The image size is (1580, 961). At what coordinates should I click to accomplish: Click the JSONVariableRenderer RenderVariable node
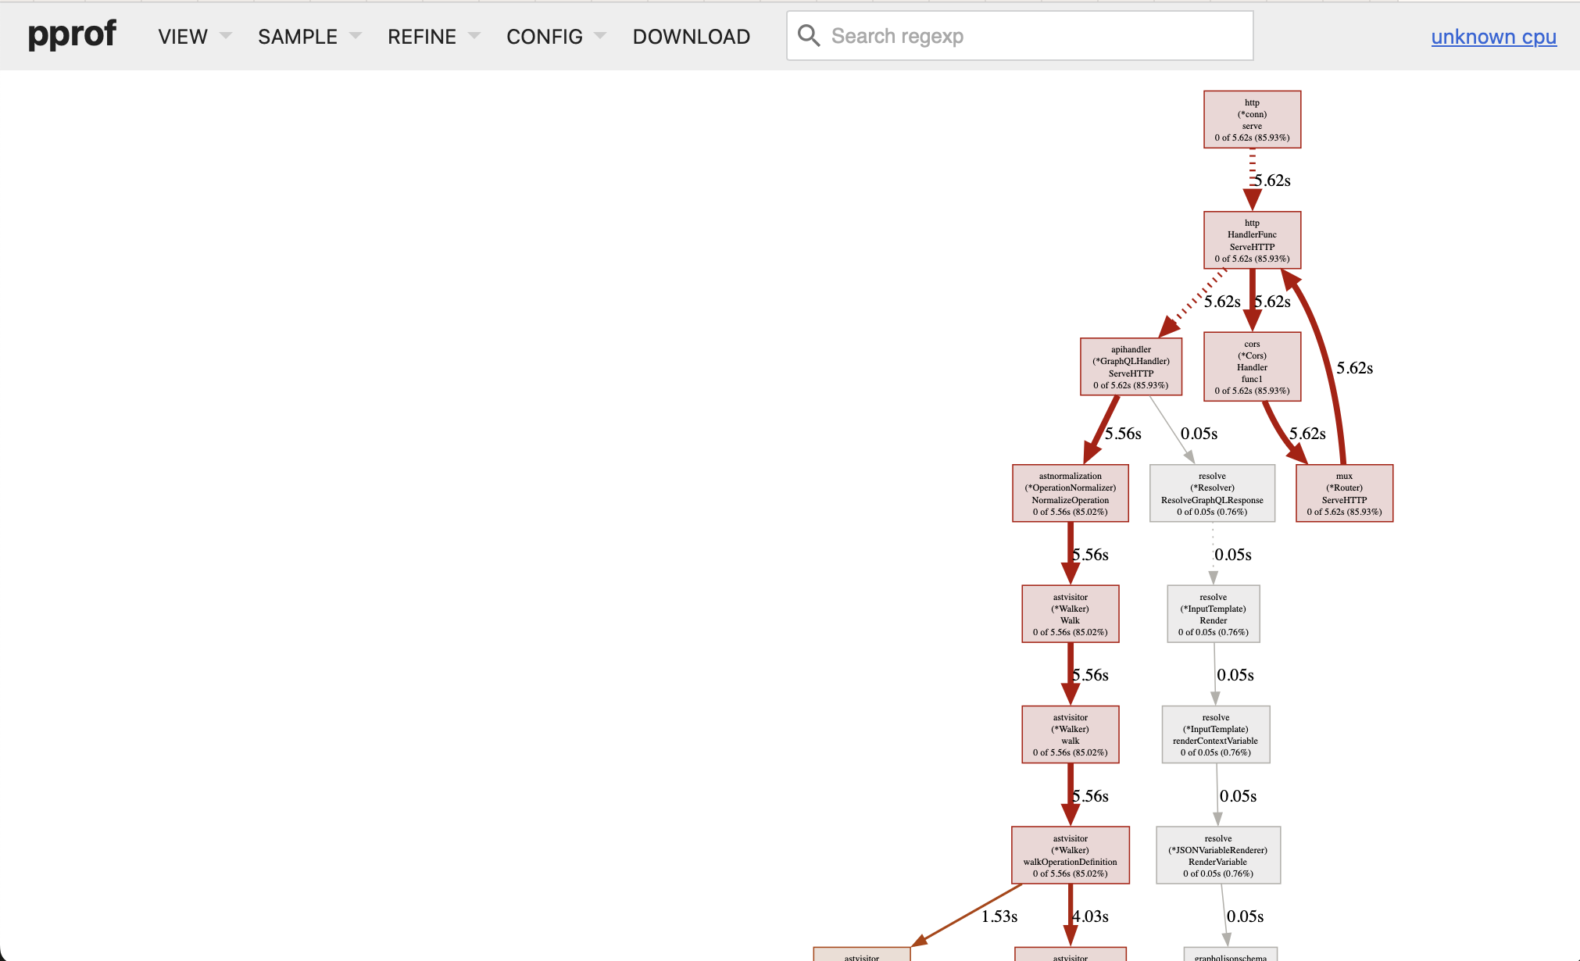click(x=1217, y=856)
